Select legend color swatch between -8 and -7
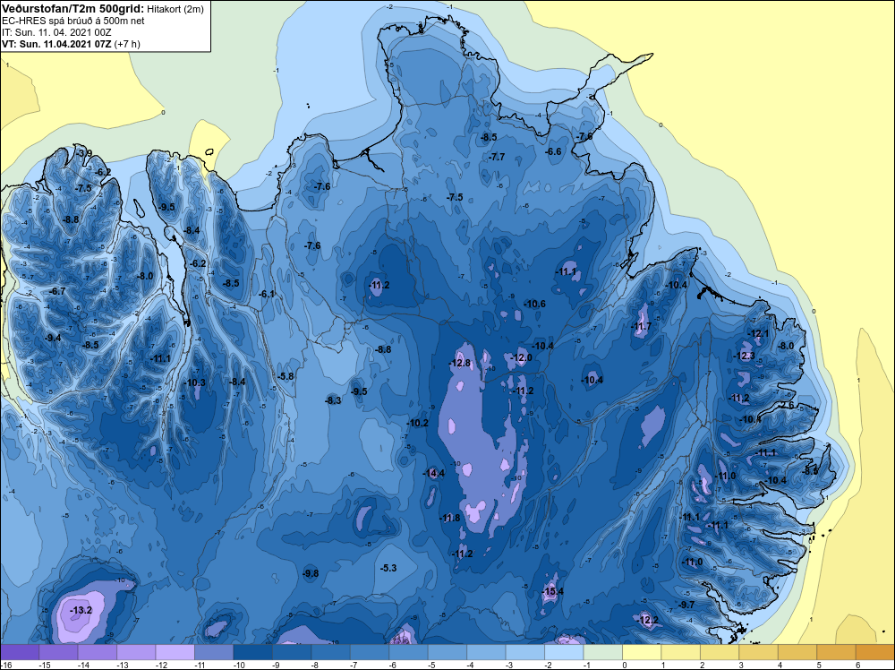 (x=330, y=652)
